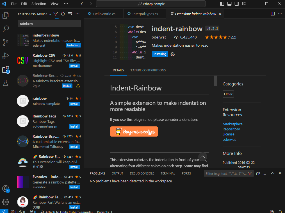285x213 pixels.
Task: Open the View menu
Action: click(x=54, y=4)
